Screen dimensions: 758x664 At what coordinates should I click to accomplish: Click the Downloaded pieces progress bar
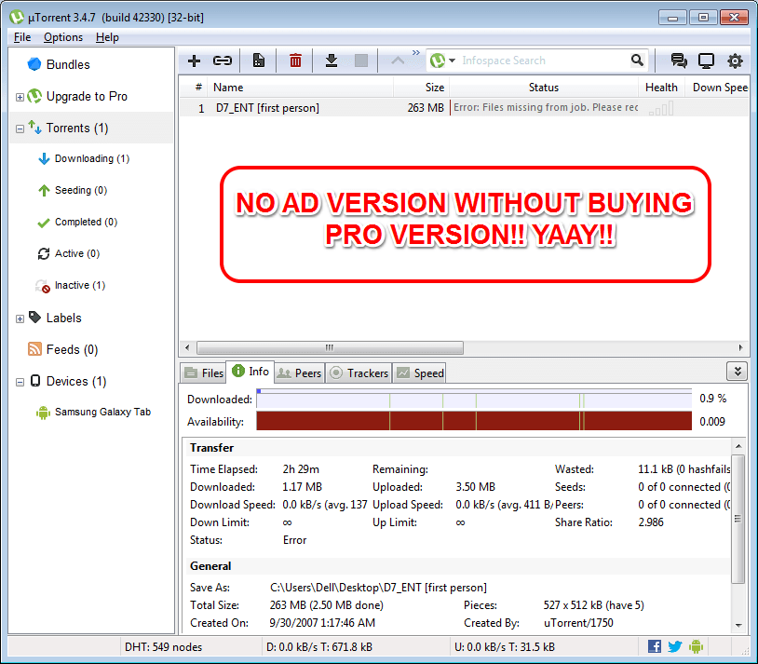(474, 399)
